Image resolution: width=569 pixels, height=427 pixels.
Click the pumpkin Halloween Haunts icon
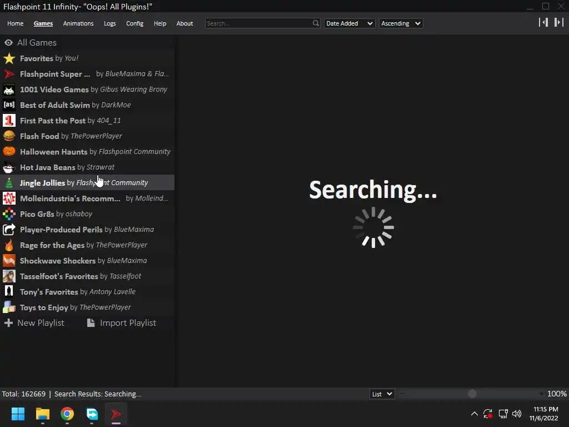(x=9, y=152)
